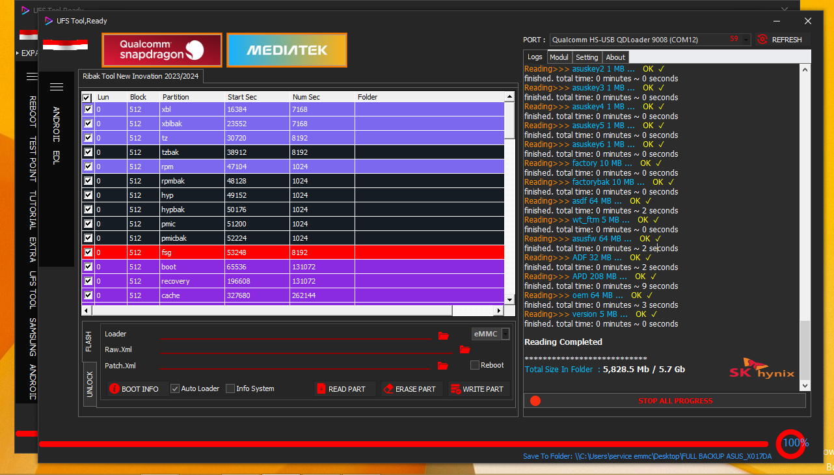Click the Partition column header
Image resolution: width=834 pixels, height=475 pixels.
point(192,97)
